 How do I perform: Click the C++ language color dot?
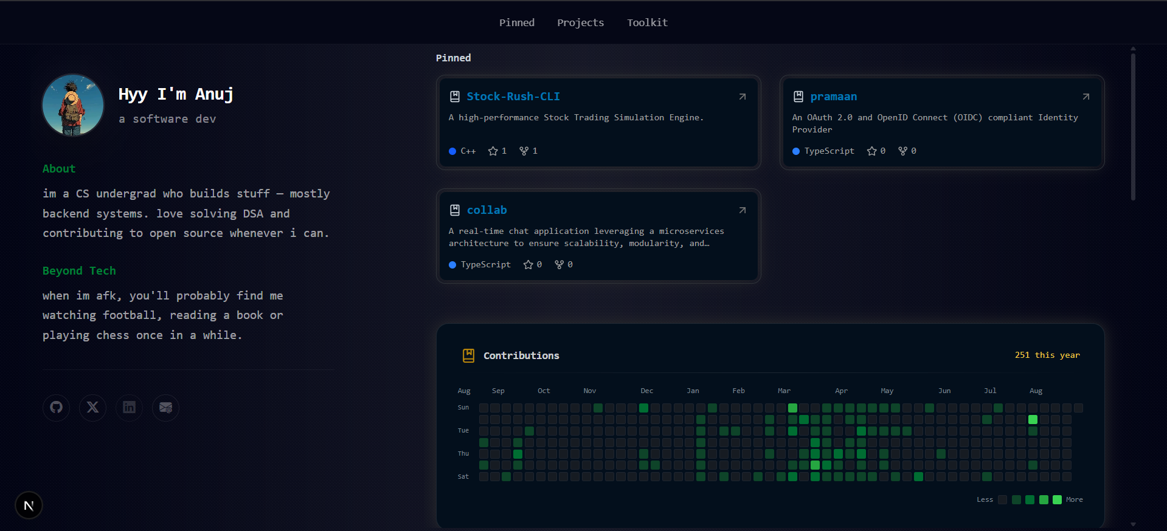coord(452,151)
